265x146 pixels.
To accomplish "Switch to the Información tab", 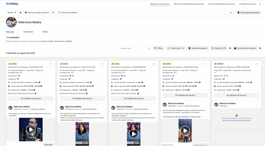I will [28, 32].
